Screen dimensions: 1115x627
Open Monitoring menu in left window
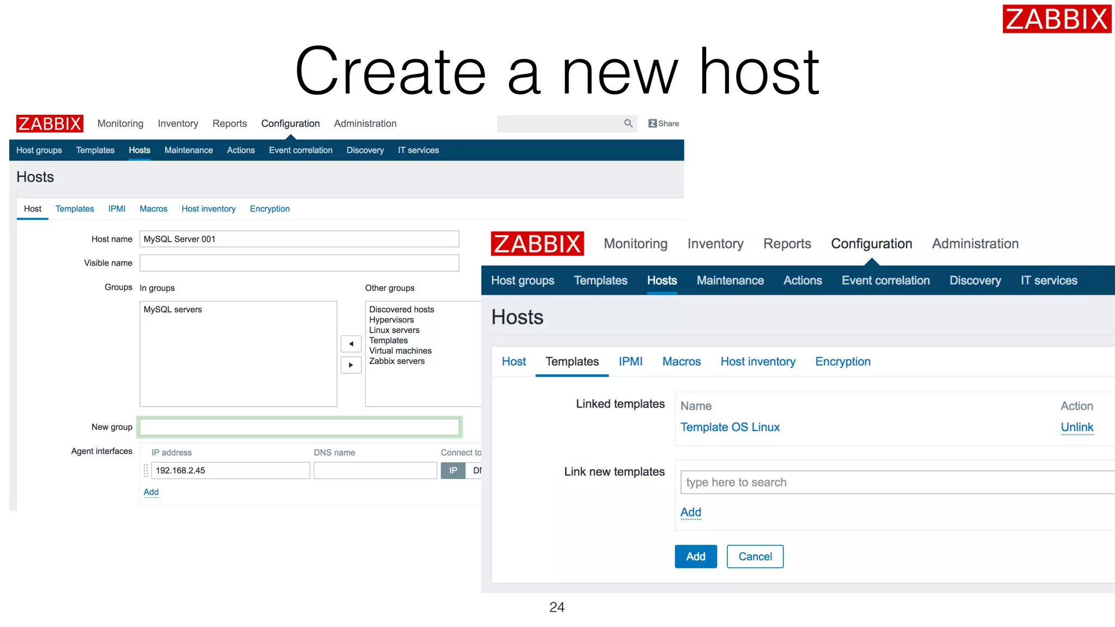[x=120, y=124]
